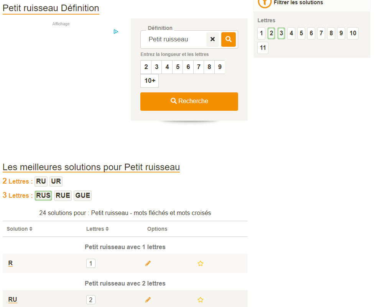
Task: Click the orange magnifier search icon
Action: (229, 39)
